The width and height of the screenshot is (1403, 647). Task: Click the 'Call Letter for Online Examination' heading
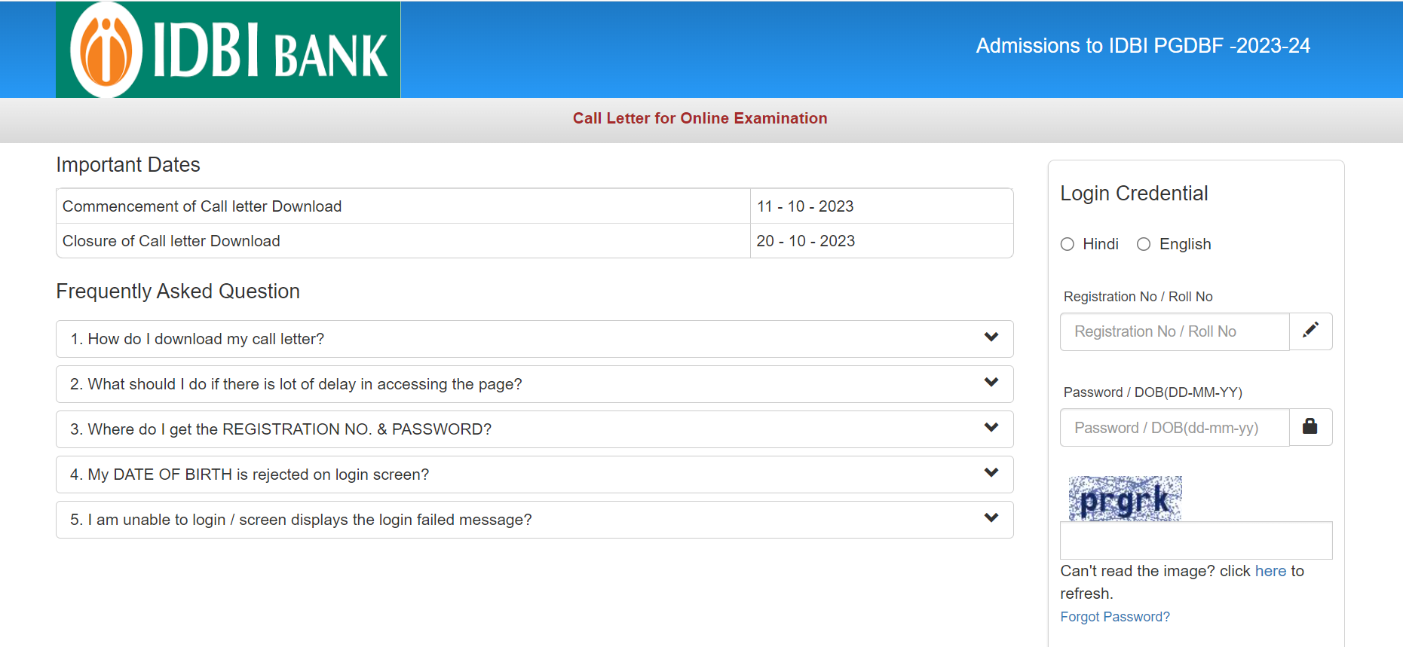[x=700, y=118]
